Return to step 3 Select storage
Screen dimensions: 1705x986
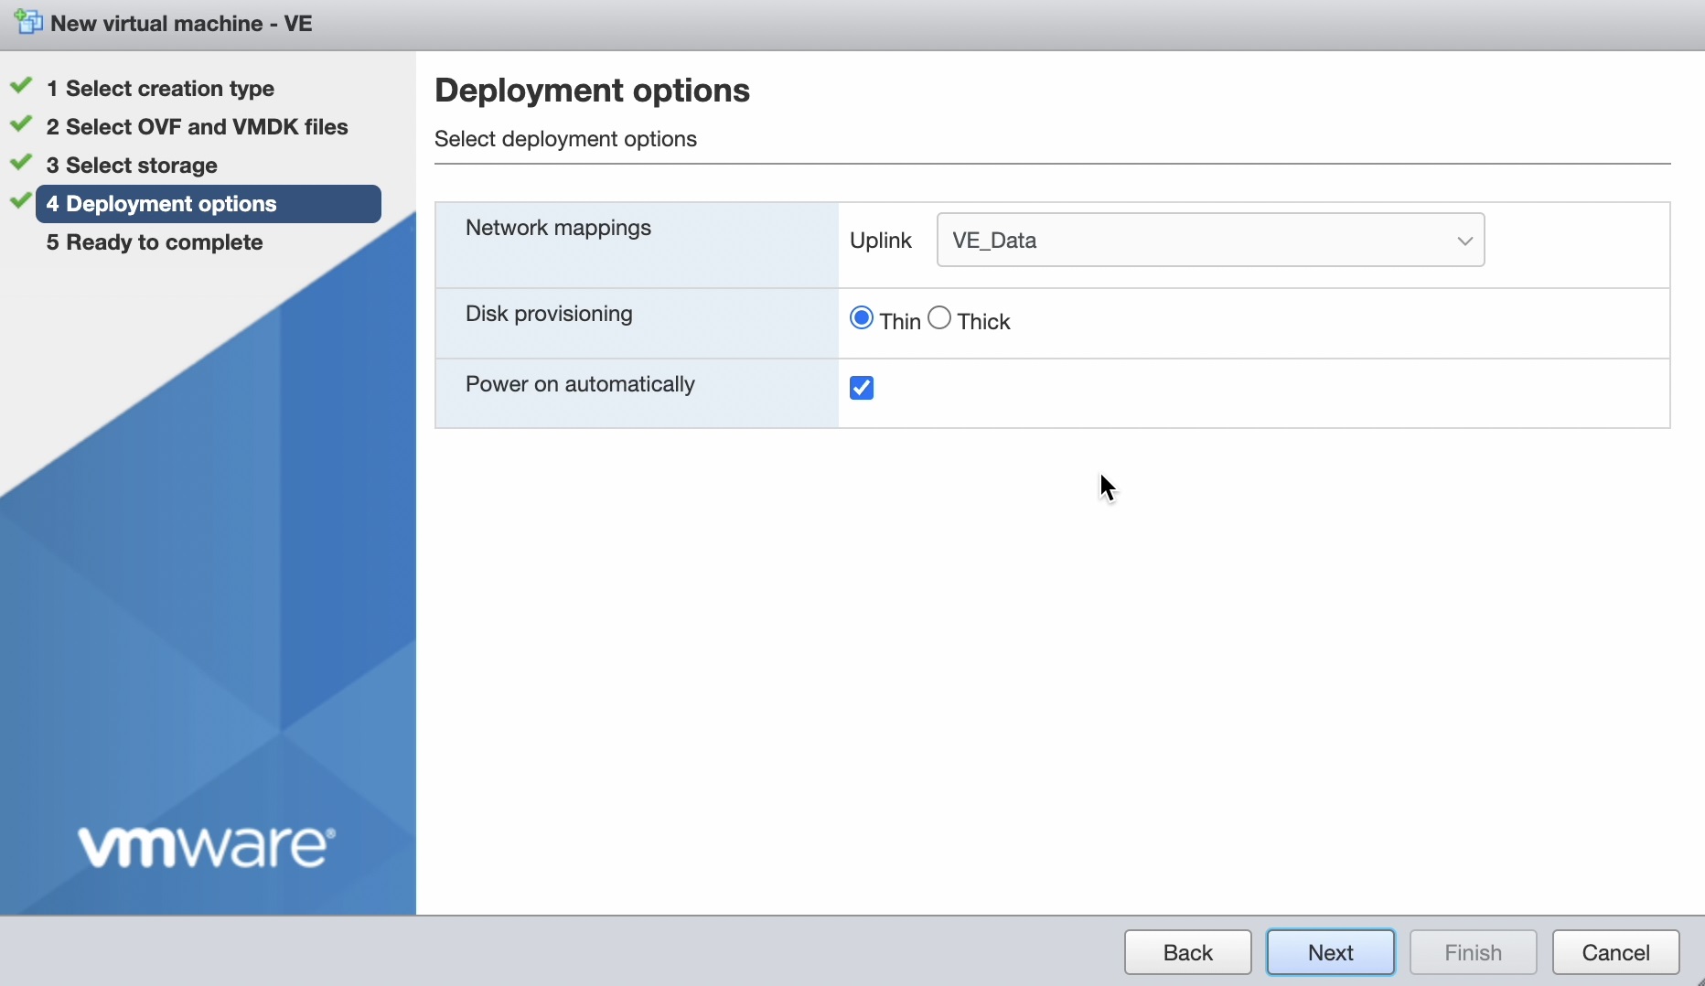pyautogui.click(x=132, y=166)
